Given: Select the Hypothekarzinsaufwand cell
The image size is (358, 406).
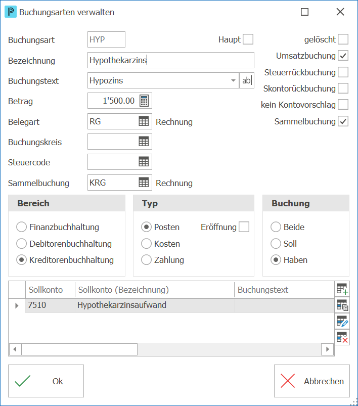Looking at the screenshot, I should click(155, 305).
